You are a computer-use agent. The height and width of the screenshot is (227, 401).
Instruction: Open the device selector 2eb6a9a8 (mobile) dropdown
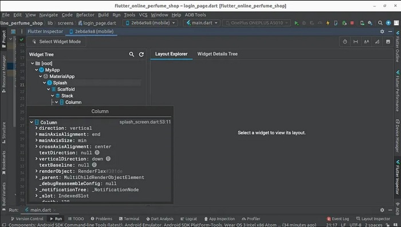click(x=150, y=23)
